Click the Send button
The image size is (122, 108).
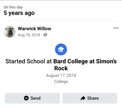tap(32, 98)
